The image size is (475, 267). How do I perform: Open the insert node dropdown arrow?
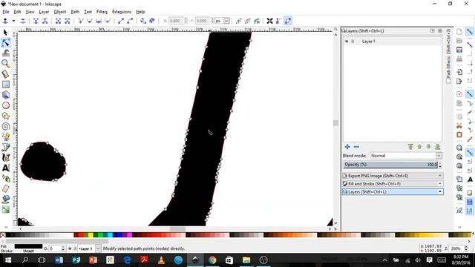tap(13, 21)
